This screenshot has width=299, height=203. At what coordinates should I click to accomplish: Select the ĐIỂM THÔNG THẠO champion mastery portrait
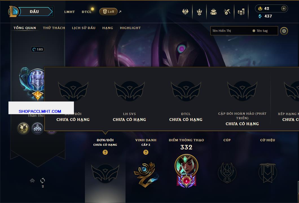click(x=186, y=171)
